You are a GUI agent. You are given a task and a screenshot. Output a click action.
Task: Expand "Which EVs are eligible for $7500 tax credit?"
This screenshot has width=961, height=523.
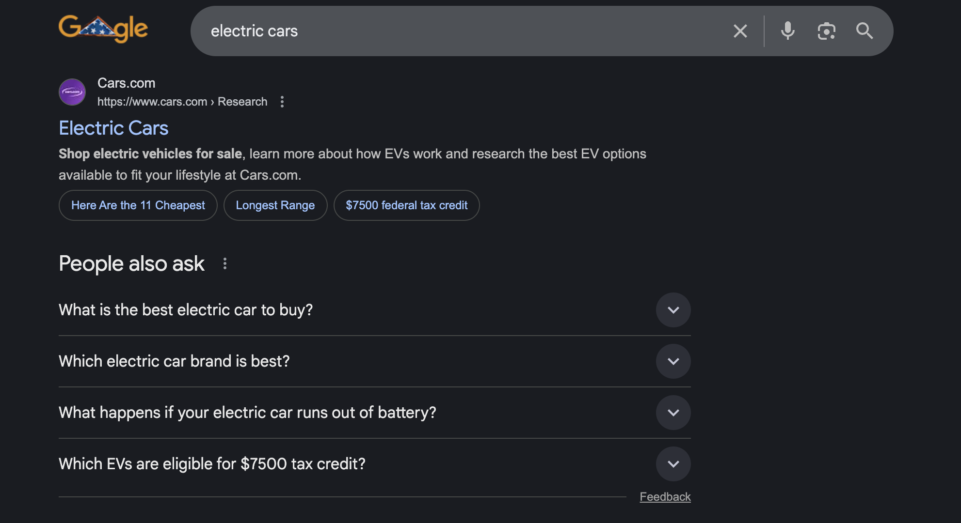(375, 464)
